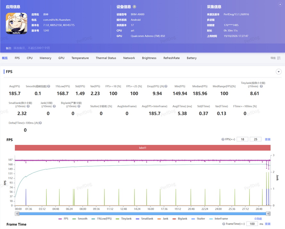This screenshot has width=285, height=229.
Task: Collapse the FPS section with its arrow
Action: pos(279,72)
